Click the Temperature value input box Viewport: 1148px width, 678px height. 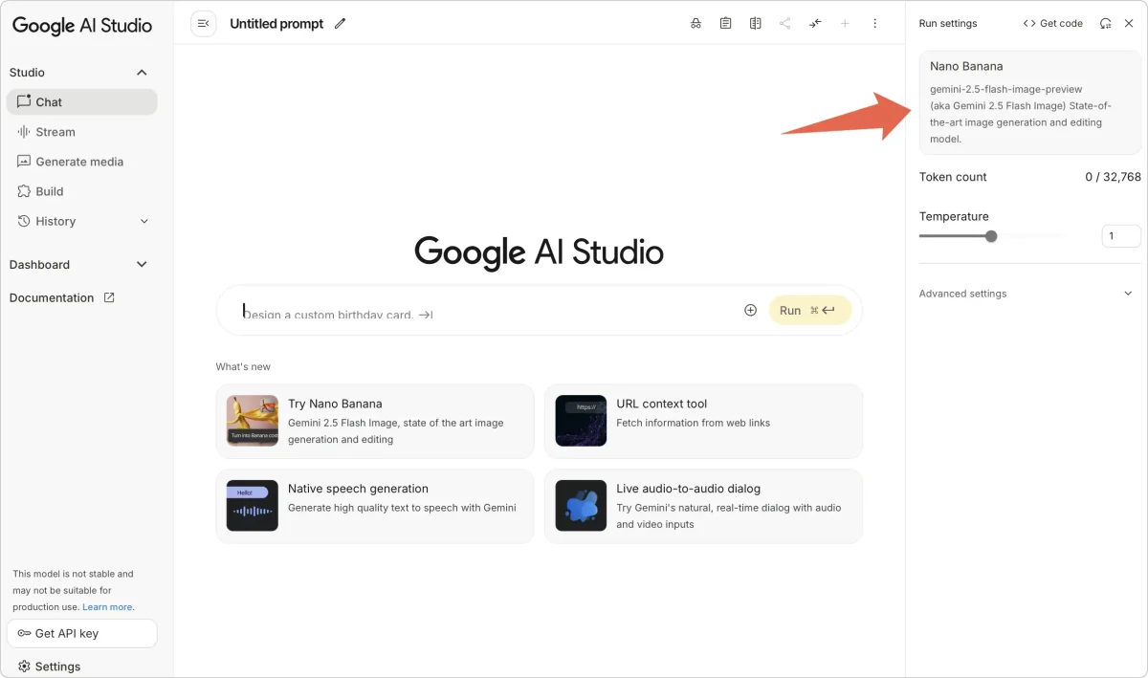coord(1121,236)
